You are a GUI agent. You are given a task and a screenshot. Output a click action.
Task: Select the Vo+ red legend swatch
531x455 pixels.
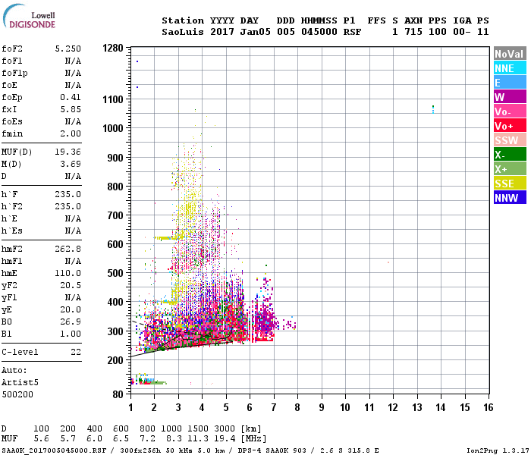510,126
